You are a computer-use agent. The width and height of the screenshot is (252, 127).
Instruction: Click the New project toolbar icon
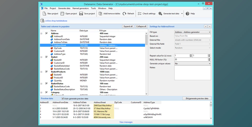(x=44, y=14)
